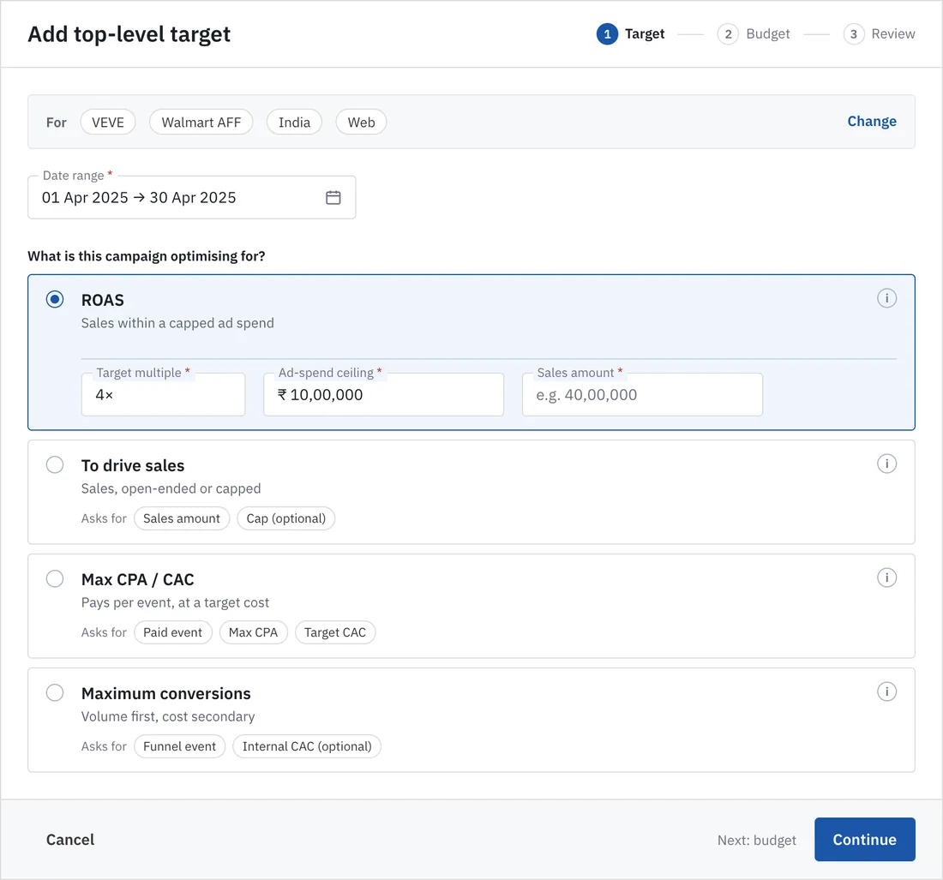Viewport: 943px width, 880px height.
Task: Go to step 1 Target
Action: pyautogui.click(x=630, y=33)
